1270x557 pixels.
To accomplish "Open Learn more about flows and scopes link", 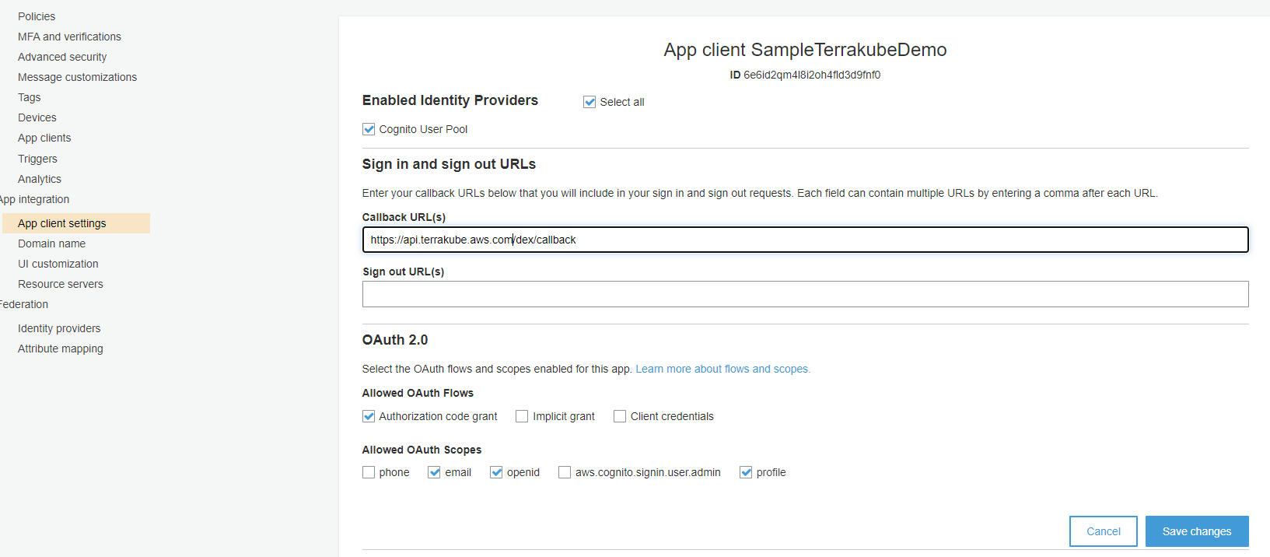I will pyautogui.click(x=722, y=369).
